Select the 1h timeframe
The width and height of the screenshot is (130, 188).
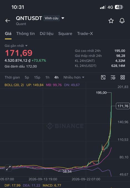pyautogui.click(x=47, y=77)
